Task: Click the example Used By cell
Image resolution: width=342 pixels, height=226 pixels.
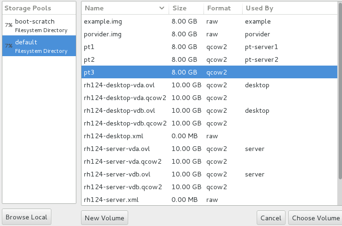Action: (x=258, y=21)
